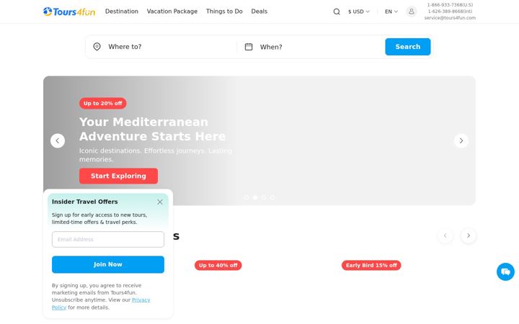Click the service@tours4fun.com email link
The image size is (519, 324).
pyautogui.click(x=450, y=18)
